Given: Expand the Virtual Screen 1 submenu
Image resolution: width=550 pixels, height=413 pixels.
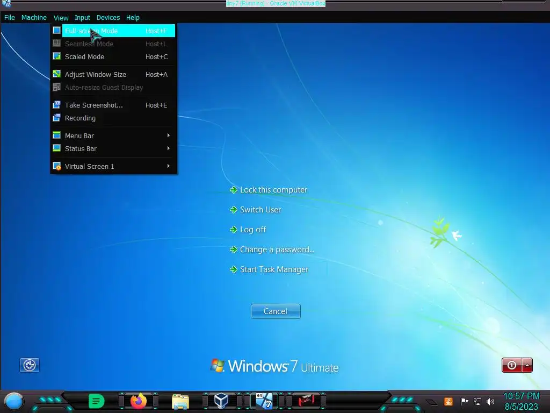Looking at the screenshot, I should pos(113,167).
